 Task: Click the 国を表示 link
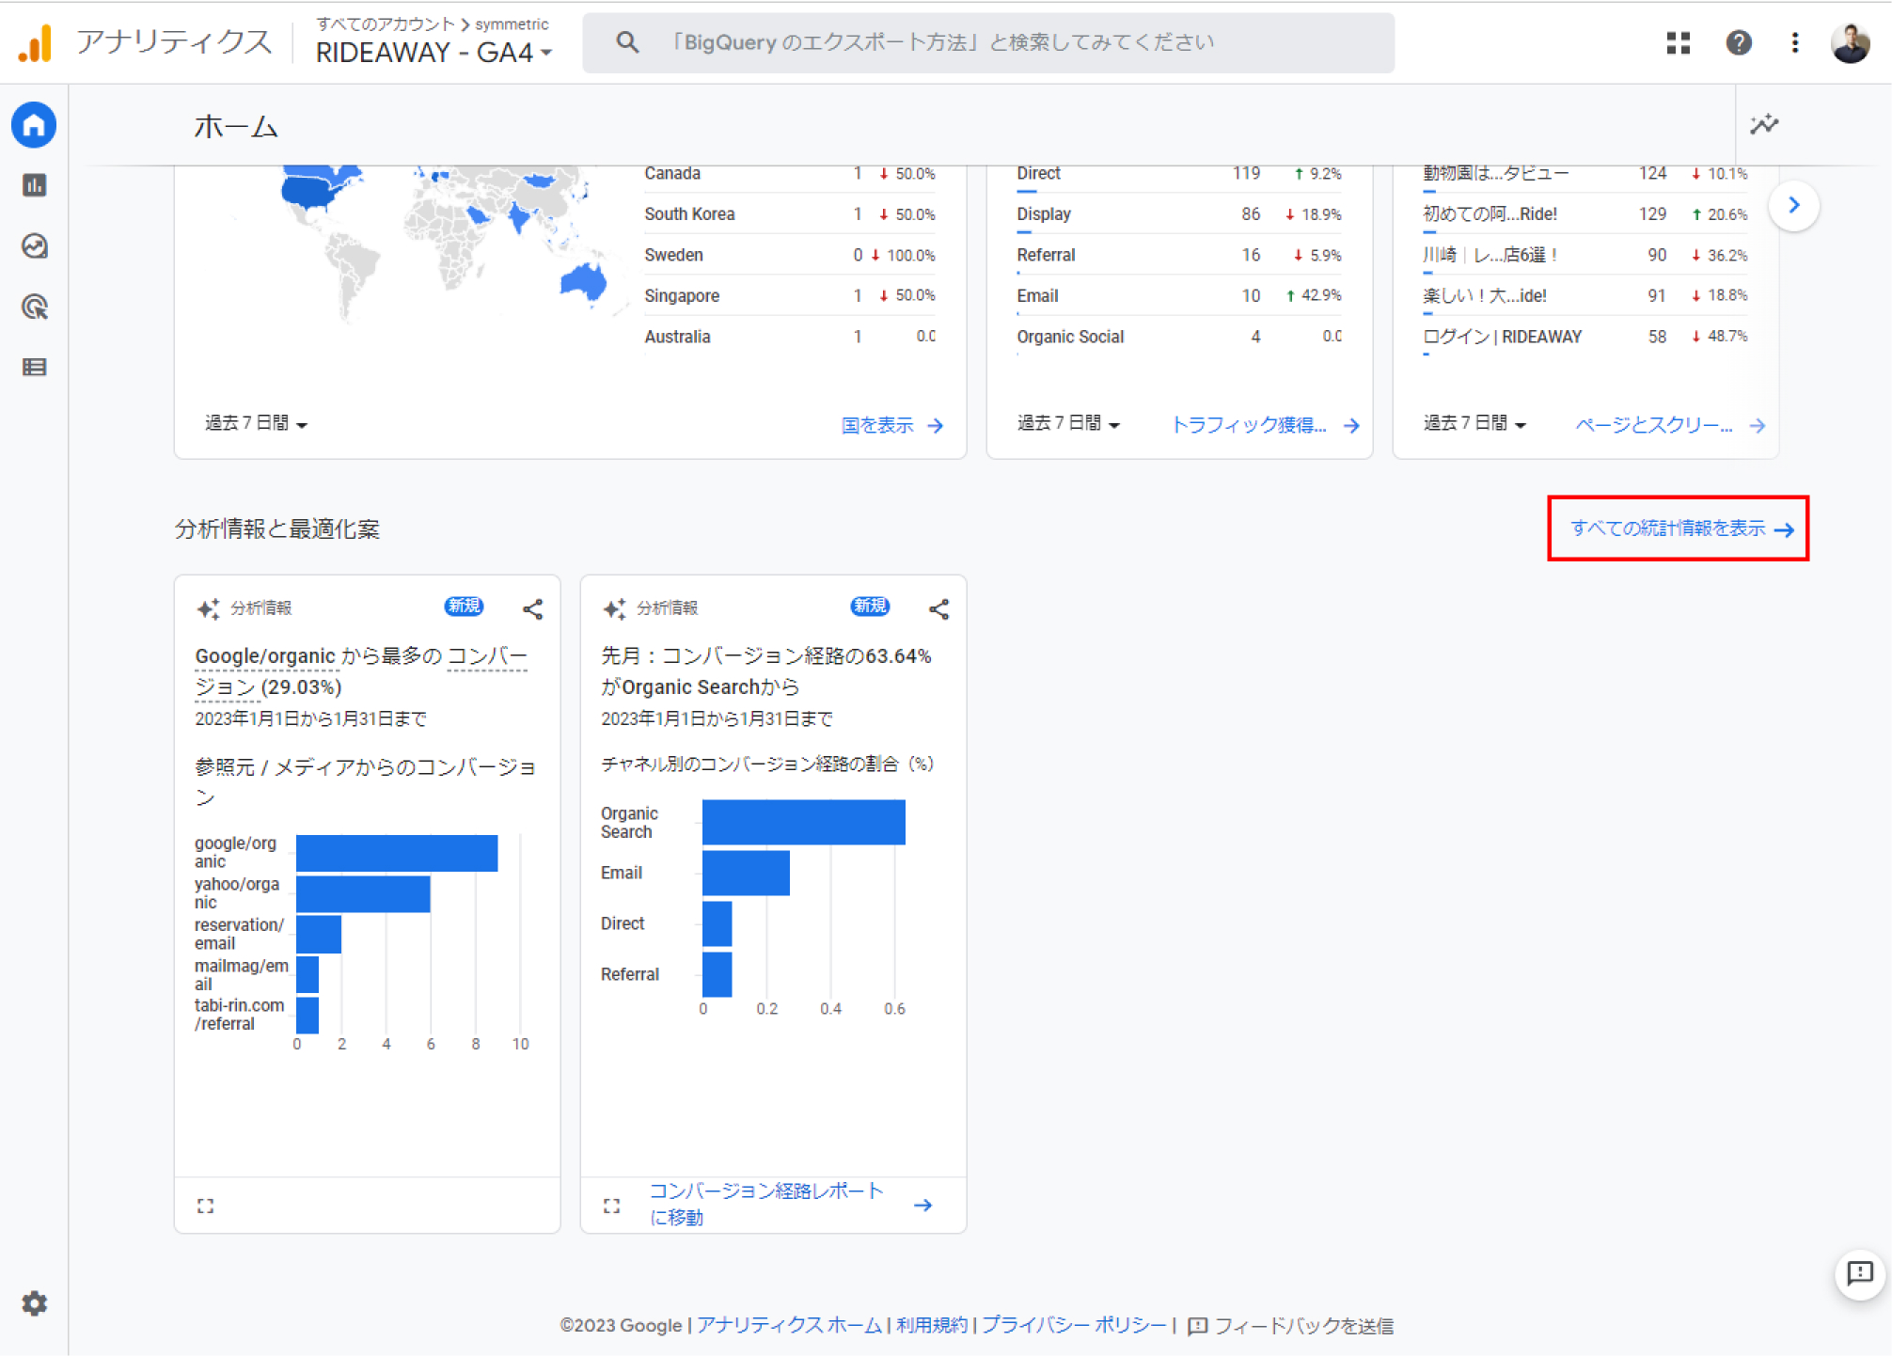877,425
